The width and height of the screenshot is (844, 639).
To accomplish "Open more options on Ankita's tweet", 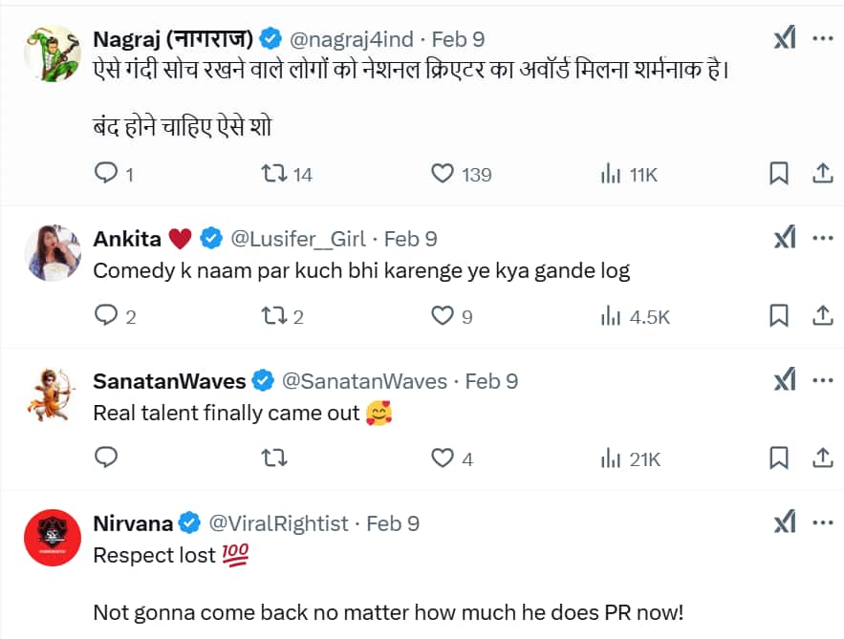I will point(824,239).
